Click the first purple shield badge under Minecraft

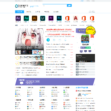click(x=81, y=51)
